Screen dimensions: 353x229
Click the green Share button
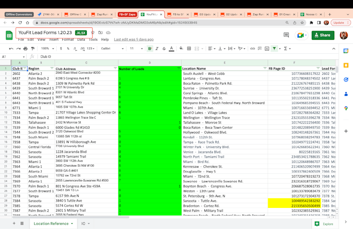pos(323,35)
